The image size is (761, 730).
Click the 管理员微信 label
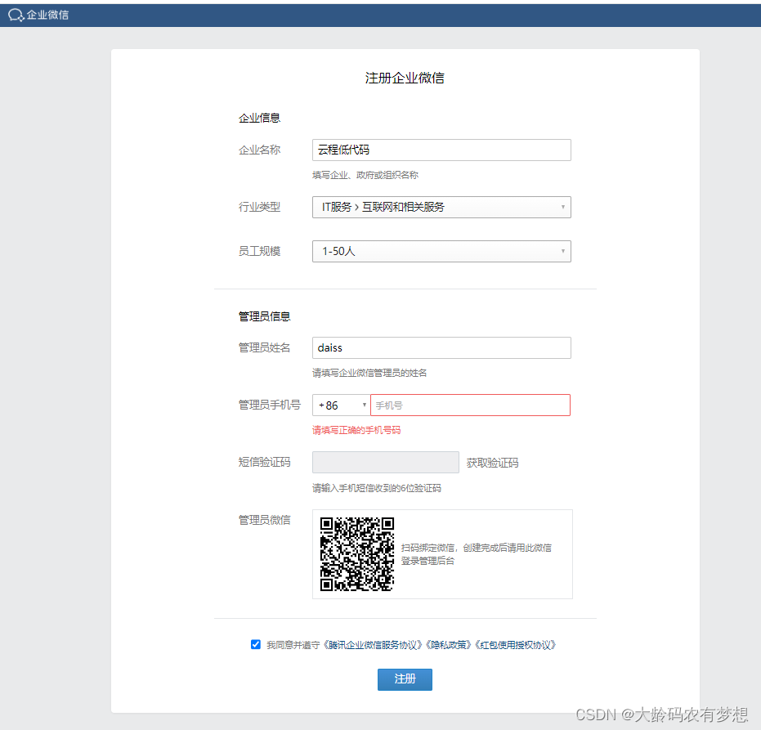tap(264, 520)
